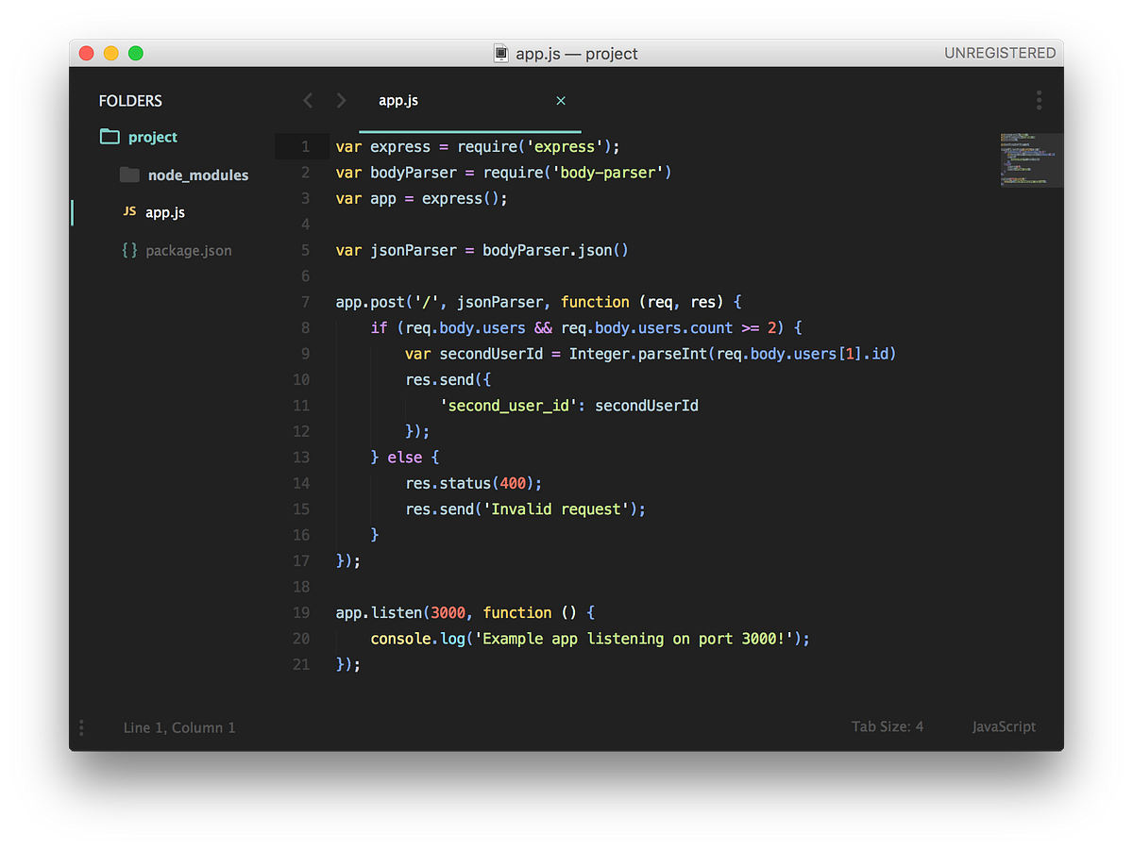Change the Tab Size: 4 setting
The image size is (1133, 850).
[x=888, y=726]
